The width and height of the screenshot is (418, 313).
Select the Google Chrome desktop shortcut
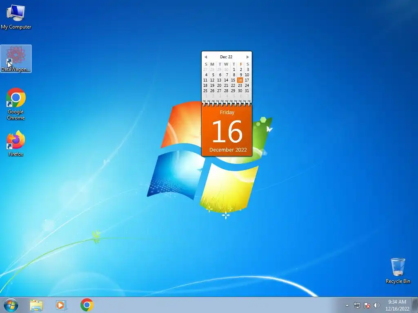pos(16,104)
